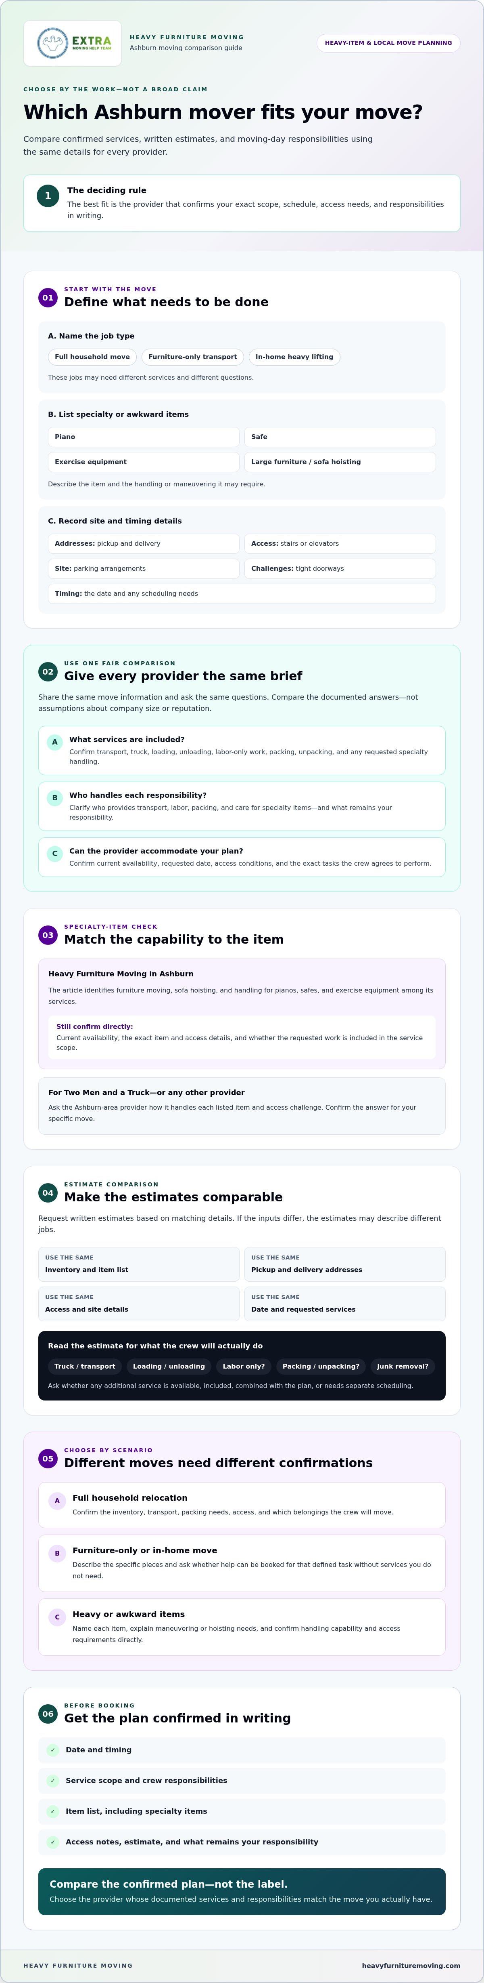Click the purple 05 step badge
Viewport: 484px width, 1983px height.
(x=48, y=1458)
